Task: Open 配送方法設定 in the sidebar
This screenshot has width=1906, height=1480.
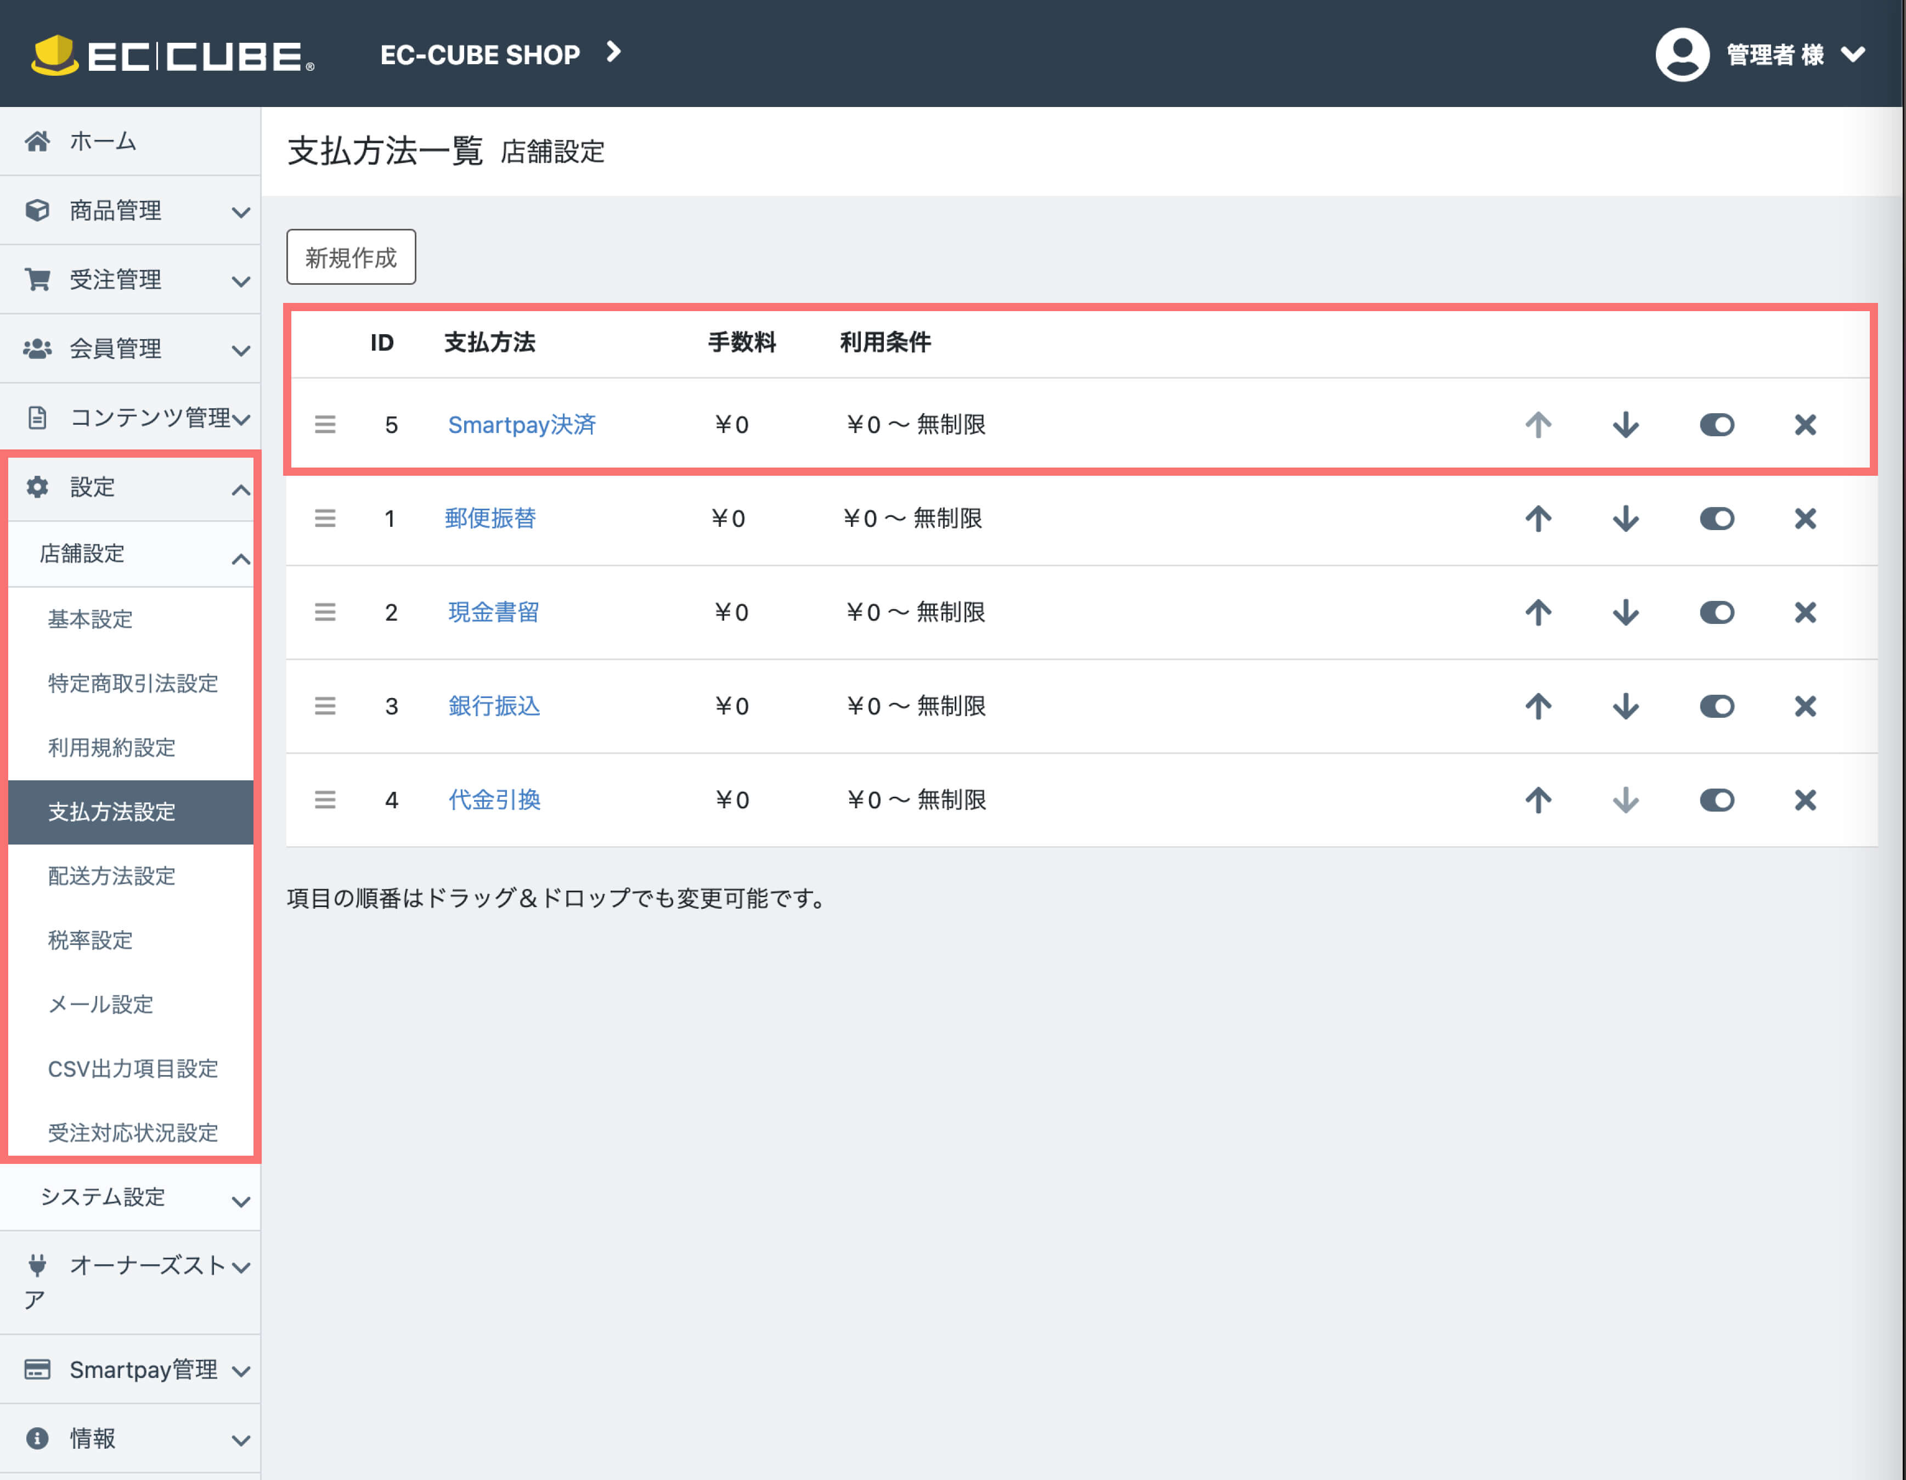Action: click(x=112, y=876)
